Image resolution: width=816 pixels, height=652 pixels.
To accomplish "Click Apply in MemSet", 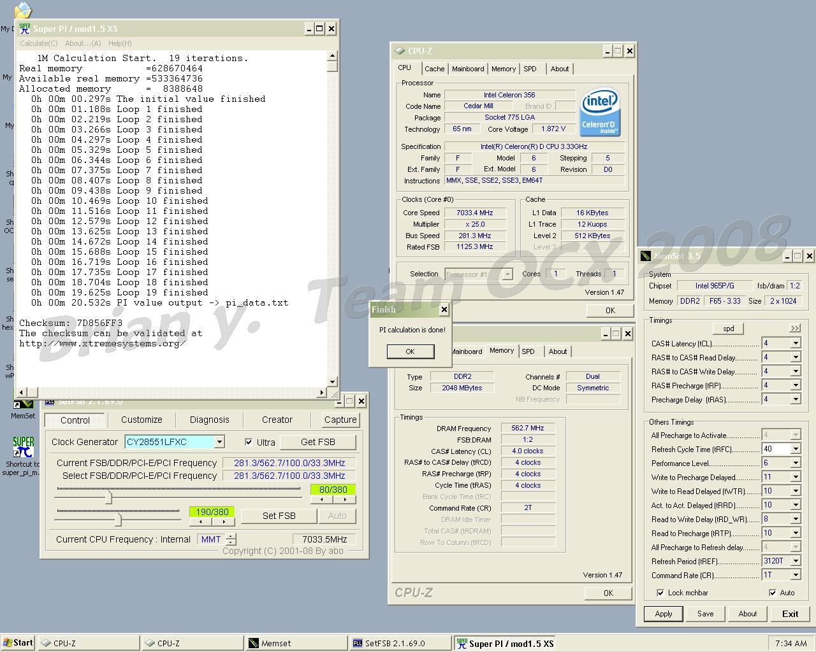I will pyautogui.click(x=664, y=614).
